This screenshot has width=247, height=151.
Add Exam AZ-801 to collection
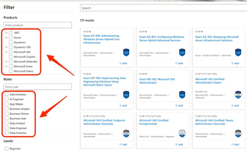point(179,63)
